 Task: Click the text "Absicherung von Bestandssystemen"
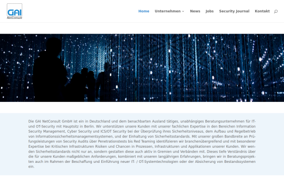click(x=225, y=161)
